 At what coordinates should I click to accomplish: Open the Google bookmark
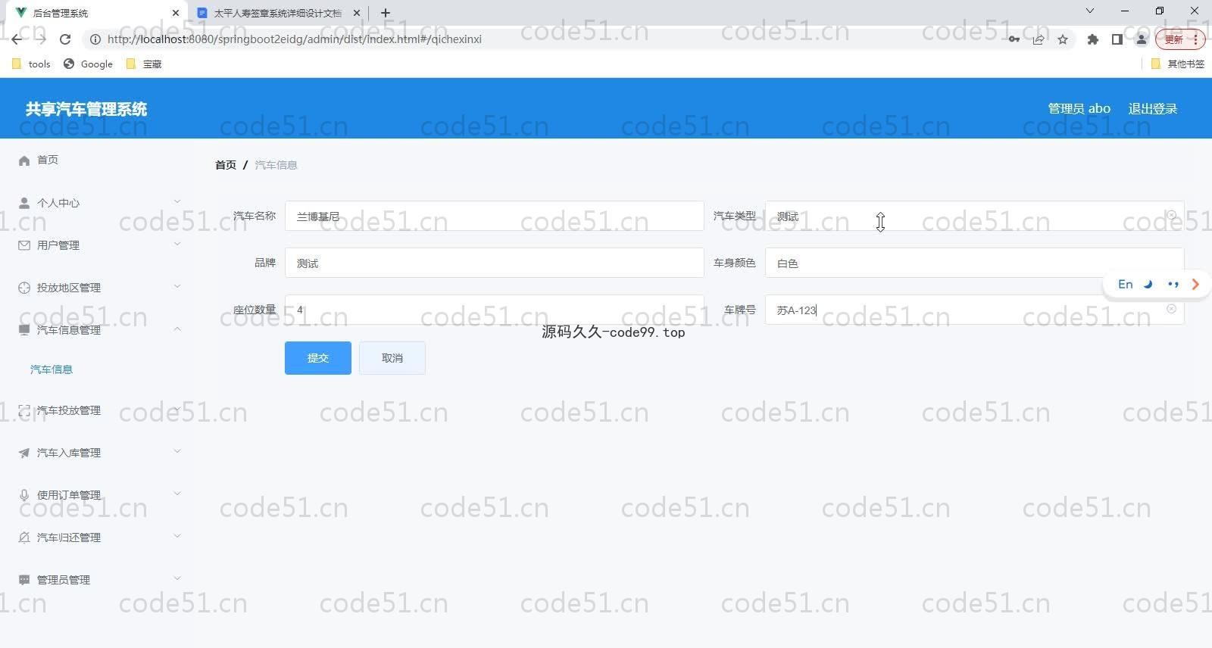89,64
